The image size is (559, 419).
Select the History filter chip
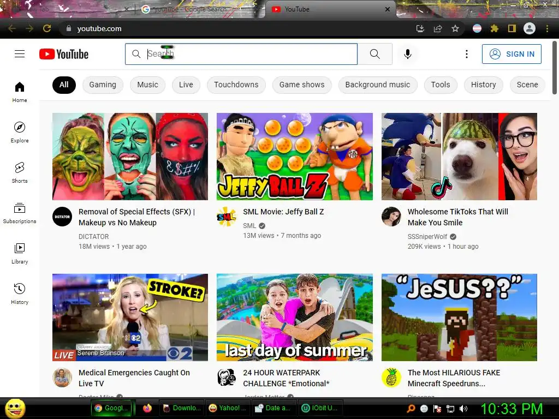tap(484, 85)
